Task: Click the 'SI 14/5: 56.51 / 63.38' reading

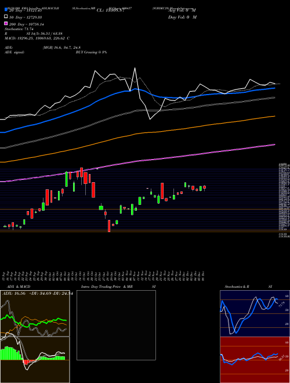Action: (x=44, y=34)
